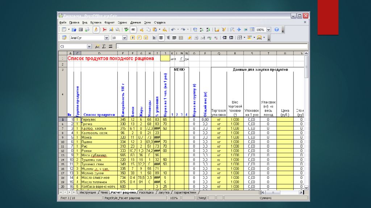Switch to the Инструкция sheet tab
The width and height of the screenshot is (371, 208).
[x=88, y=192]
